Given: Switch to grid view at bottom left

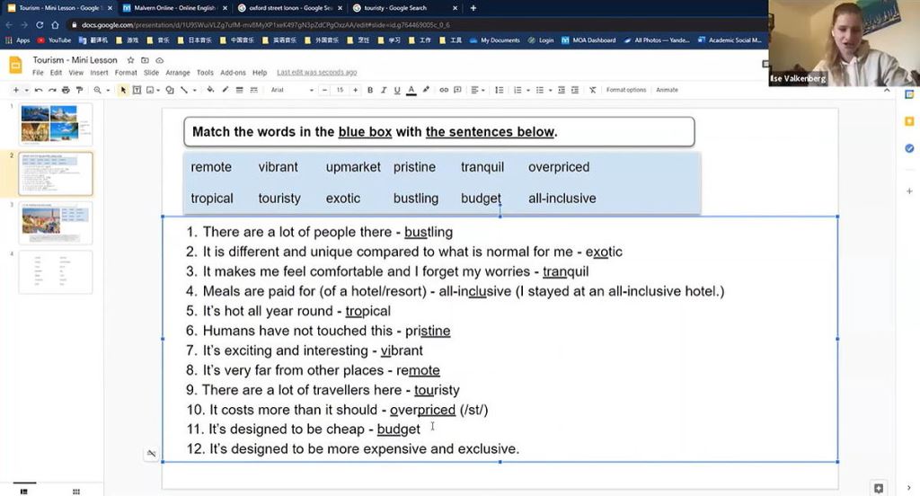Looking at the screenshot, I should coord(76,492).
